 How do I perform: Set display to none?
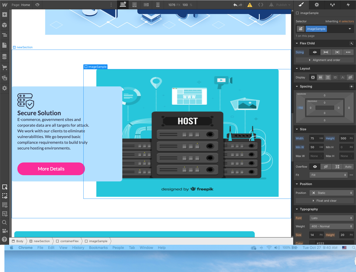[350, 77]
